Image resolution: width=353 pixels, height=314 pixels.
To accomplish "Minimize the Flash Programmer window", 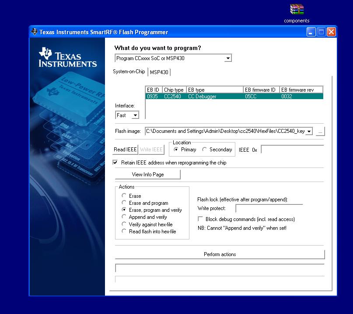I will tap(311, 32).
